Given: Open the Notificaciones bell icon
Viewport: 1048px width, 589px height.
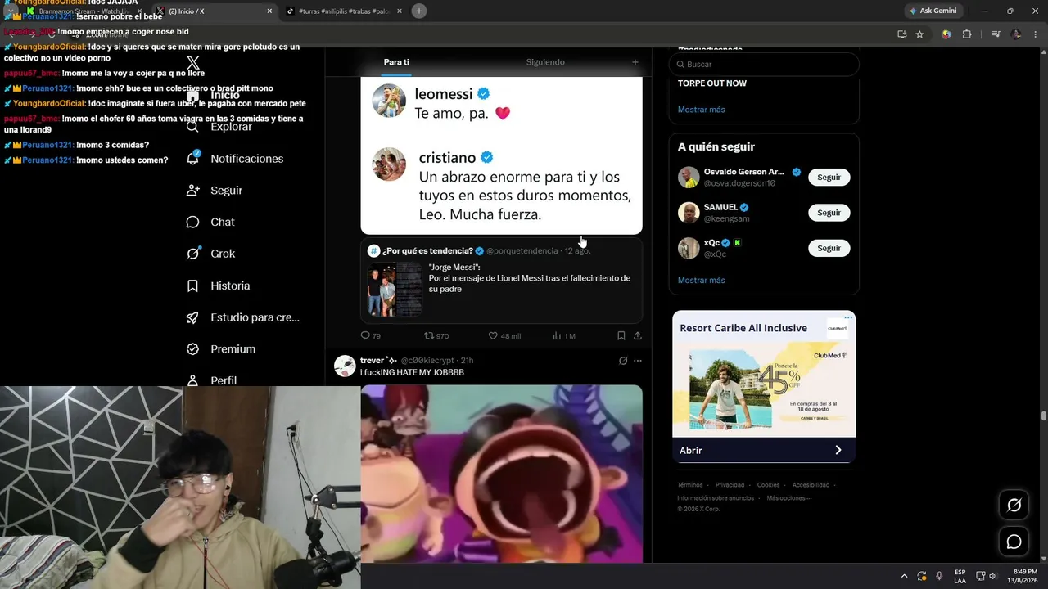Looking at the screenshot, I should (x=193, y=159).
